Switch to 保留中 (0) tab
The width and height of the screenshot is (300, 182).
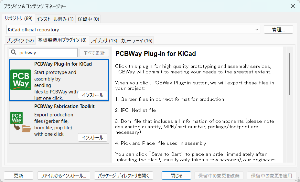pos(88,19)
